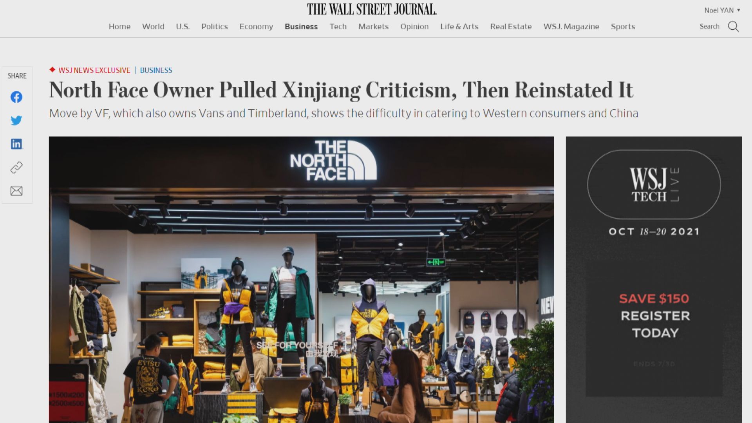Open the North Face store article image

point(301,279)
